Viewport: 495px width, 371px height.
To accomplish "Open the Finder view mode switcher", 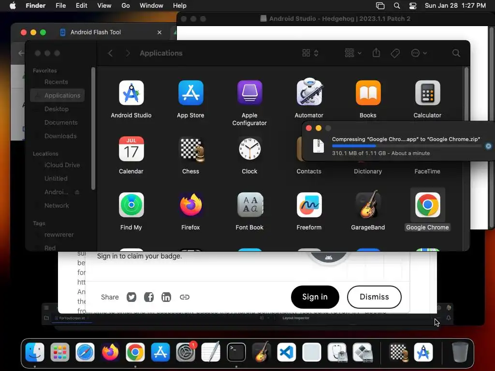I will (310, 53).
